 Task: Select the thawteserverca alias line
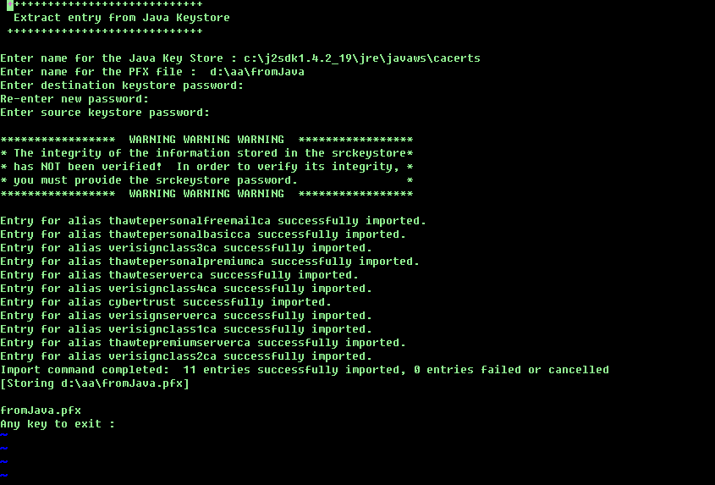[x=179, y=275]
